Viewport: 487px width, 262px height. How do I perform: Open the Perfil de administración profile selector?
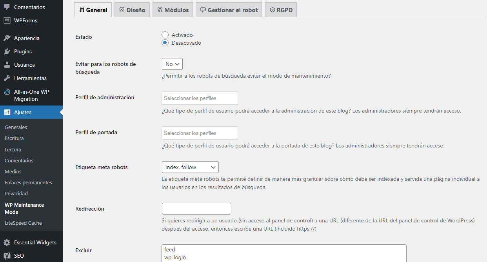pyautogui.click(x=200, y=98)
